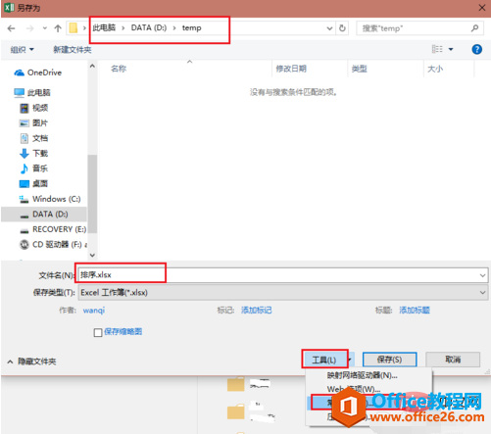Open the 组织 menu

pyautogui.click(x=22, y=50)
